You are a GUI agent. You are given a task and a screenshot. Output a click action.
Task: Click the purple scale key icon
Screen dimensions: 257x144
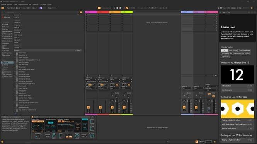[x=41, y=8]
